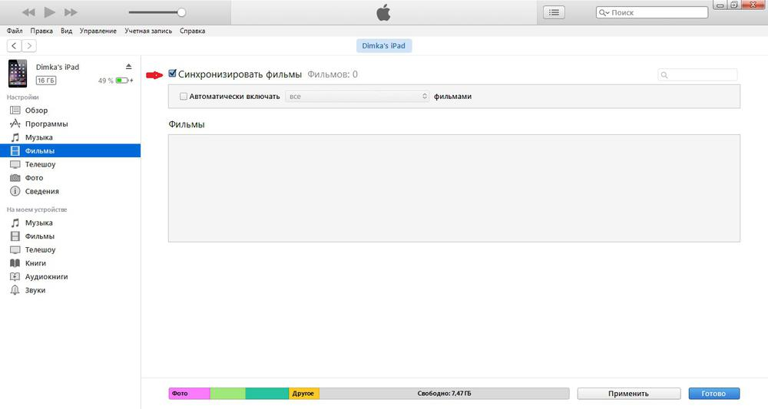Select Фильмы under Настройки
This screenshot has height=409, width=768.
71,150
